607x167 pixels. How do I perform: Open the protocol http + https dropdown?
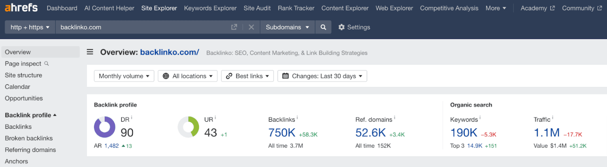point(30,27)
